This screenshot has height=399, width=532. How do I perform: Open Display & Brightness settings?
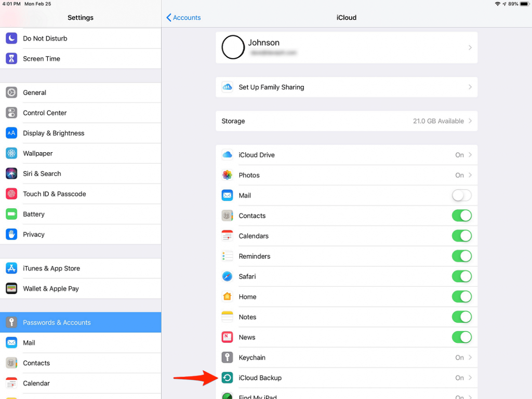coord(81,133)
